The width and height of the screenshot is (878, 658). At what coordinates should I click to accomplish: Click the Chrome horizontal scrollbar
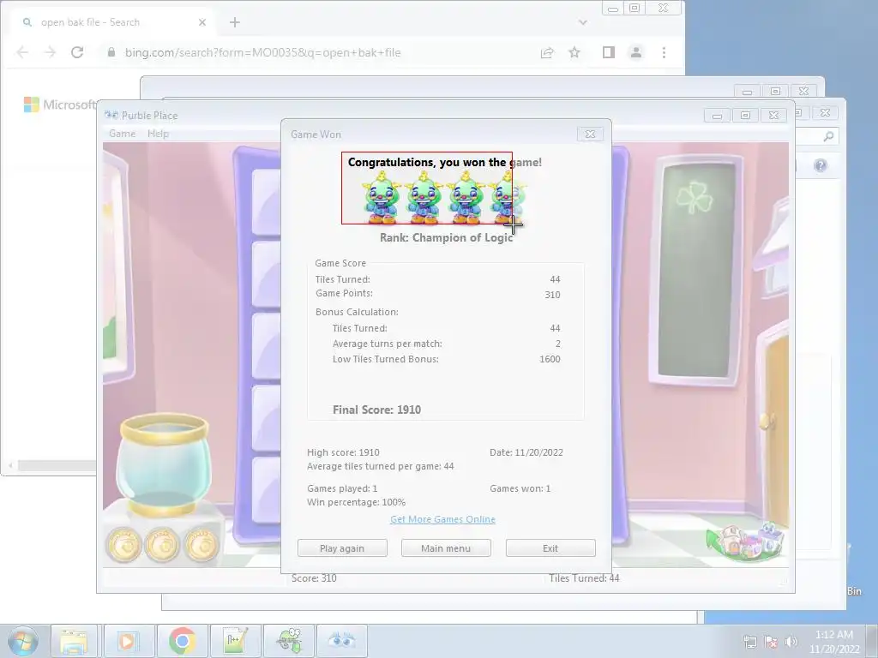(56, 465)
